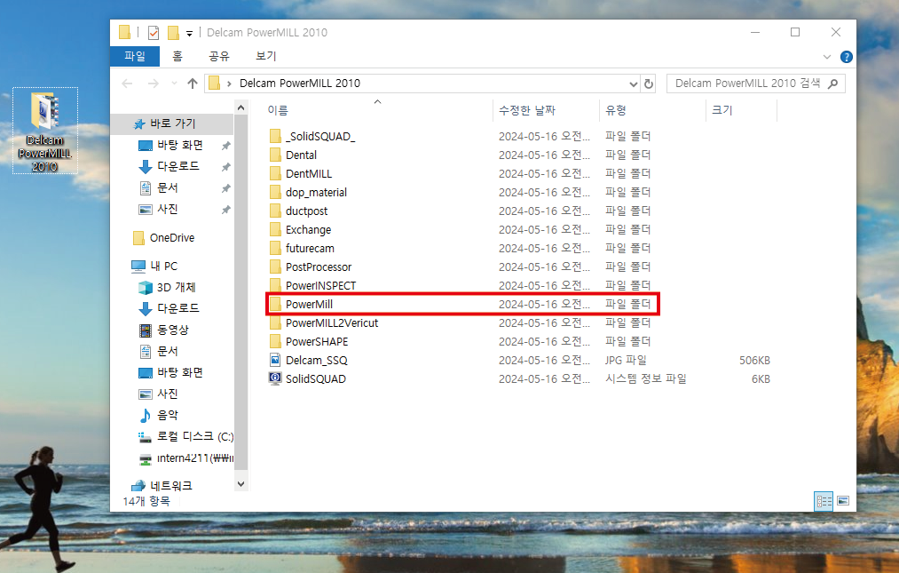This screenshot has height=573, width=899.
Task: Open OneDrive in navigation pane
Action: click(172, 238)
